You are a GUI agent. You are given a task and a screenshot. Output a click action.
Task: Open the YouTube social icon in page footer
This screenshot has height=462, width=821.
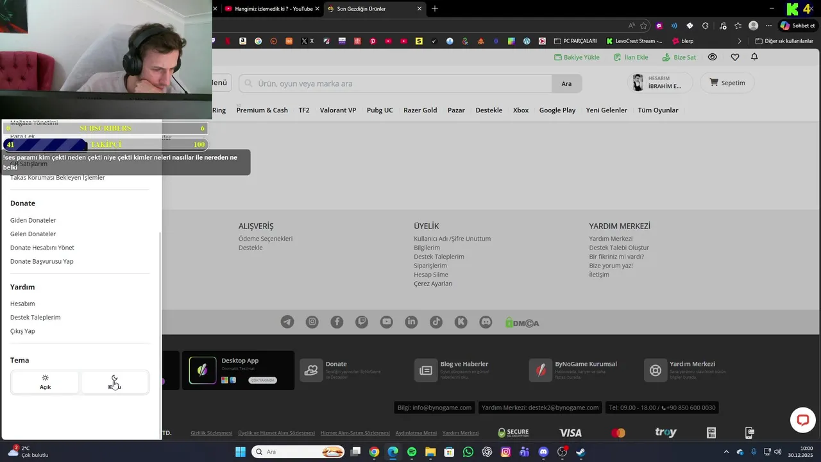click(386, 322)
